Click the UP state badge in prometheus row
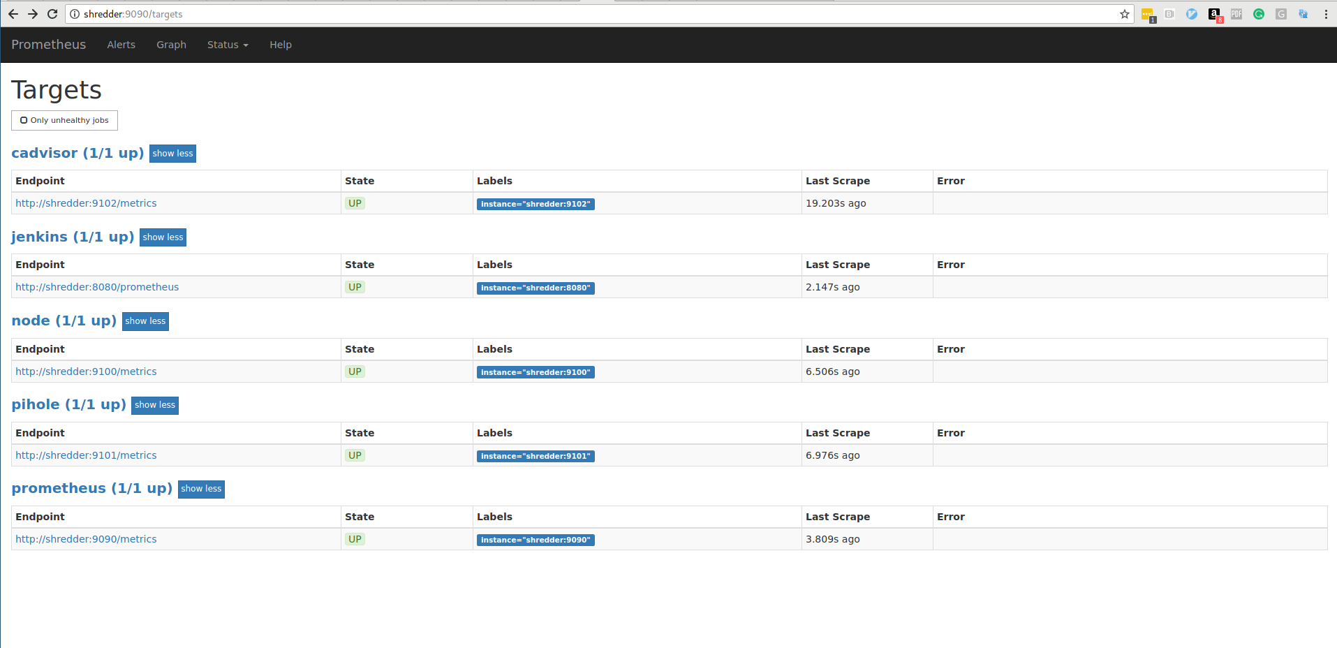Viewport: 1337px width, 648px height. tap(355, 539)
